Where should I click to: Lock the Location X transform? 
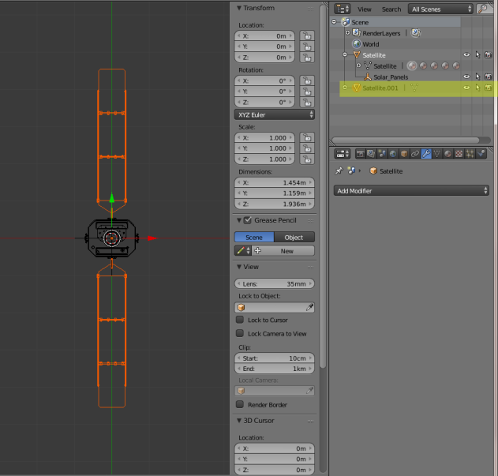point(305,36)
